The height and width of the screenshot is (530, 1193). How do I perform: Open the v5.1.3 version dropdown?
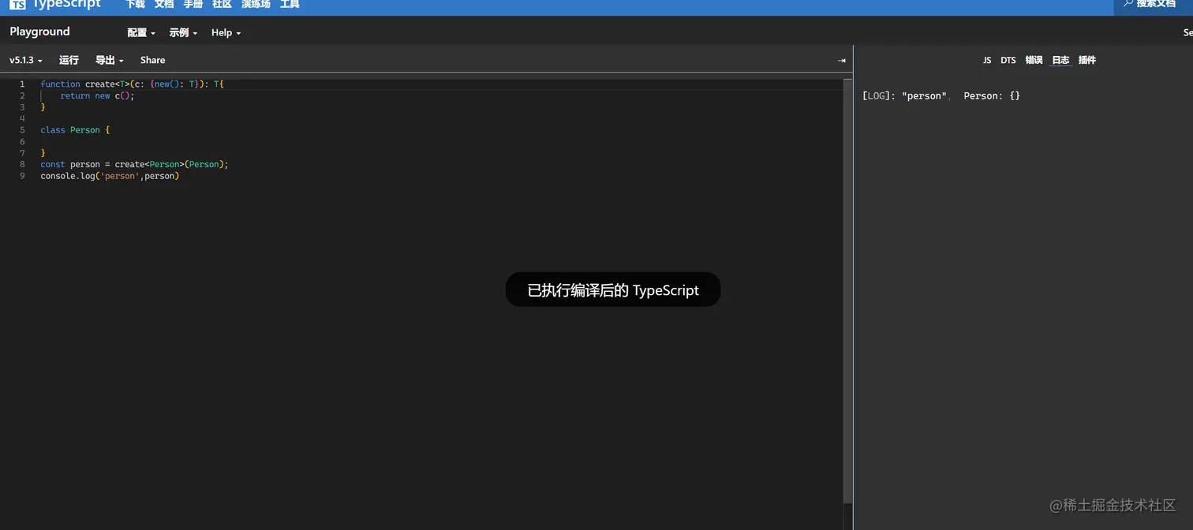26,60
